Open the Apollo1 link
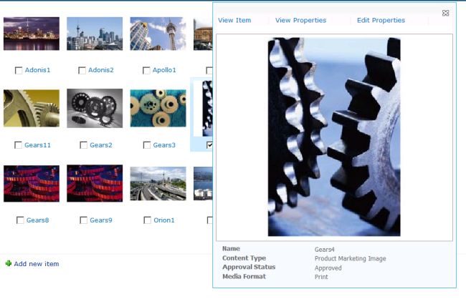This screenshot has height=299, width=466. (x=164, y=70)
